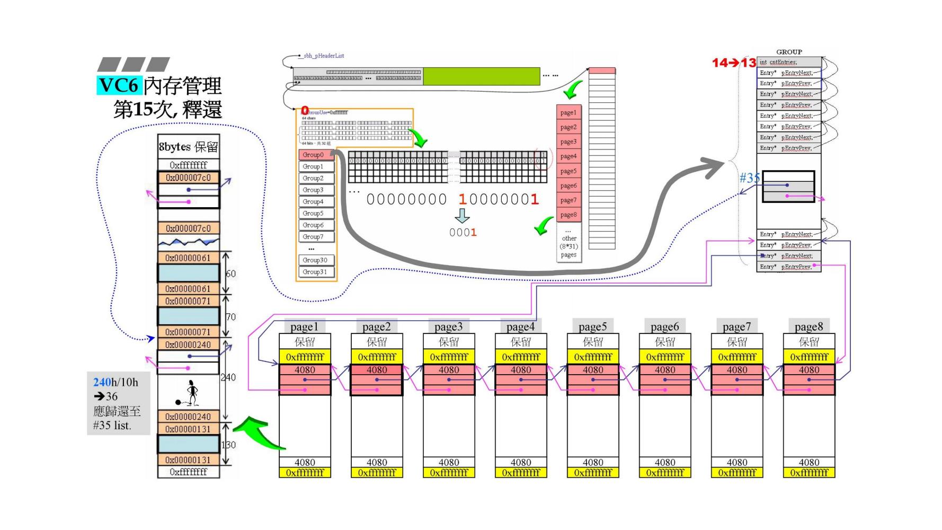This screenshot has width=942, height=530.
Task: Select the highlighted Group0 box
Action: pos(316,155)
